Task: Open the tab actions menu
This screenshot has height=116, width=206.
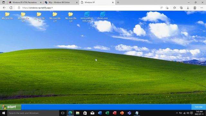Action: tap(4, 2)
